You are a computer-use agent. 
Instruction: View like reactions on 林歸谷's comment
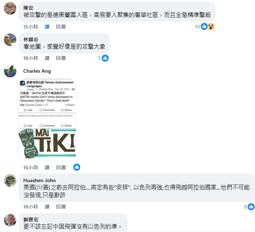click(x=103, y=58)
